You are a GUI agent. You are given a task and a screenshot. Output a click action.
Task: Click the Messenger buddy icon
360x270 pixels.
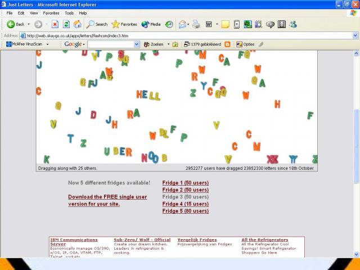[293, 24]
